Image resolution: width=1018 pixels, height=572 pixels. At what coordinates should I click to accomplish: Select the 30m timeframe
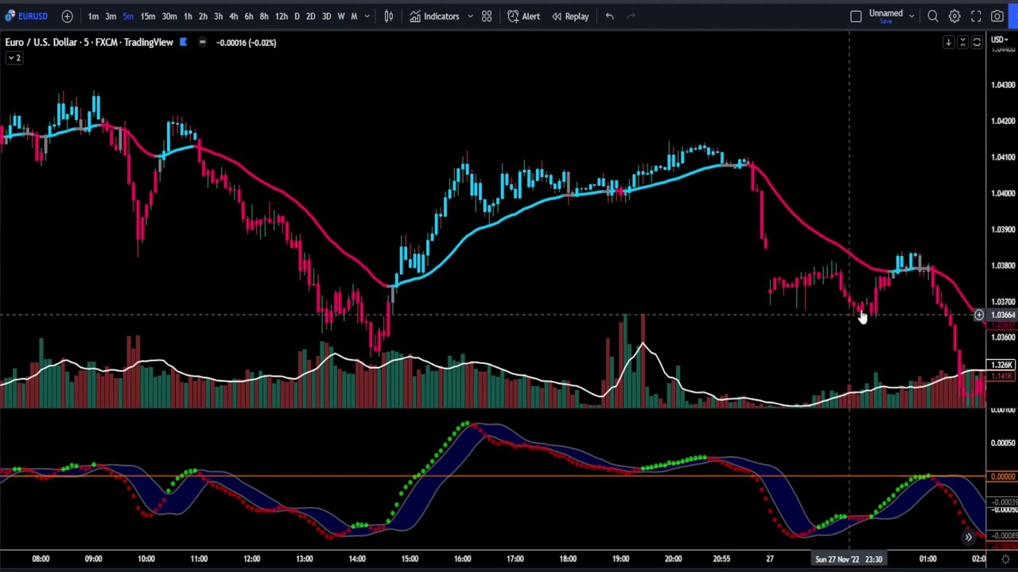pyautogui.click(x=169, y=16)
